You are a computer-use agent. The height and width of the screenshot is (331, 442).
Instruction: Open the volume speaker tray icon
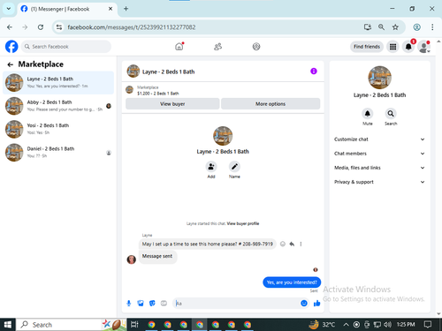(387, 325)
